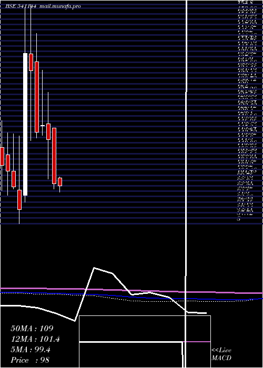This screenshot has width=263, height=368.
Task: Click the 'Price : 98' value
Action: tap(30, 360)
